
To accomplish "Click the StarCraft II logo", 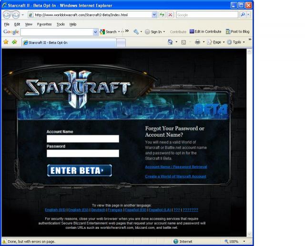I will [x=78, y=89].
